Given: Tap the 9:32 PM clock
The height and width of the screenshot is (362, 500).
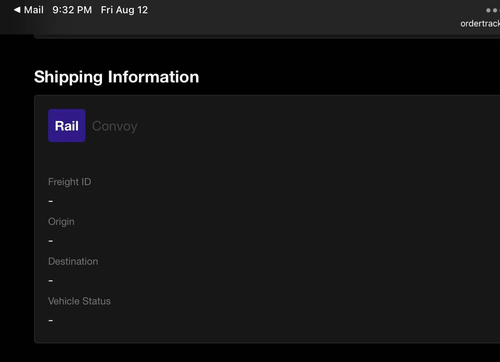Looking at the screenshot, I should [72, 10].
